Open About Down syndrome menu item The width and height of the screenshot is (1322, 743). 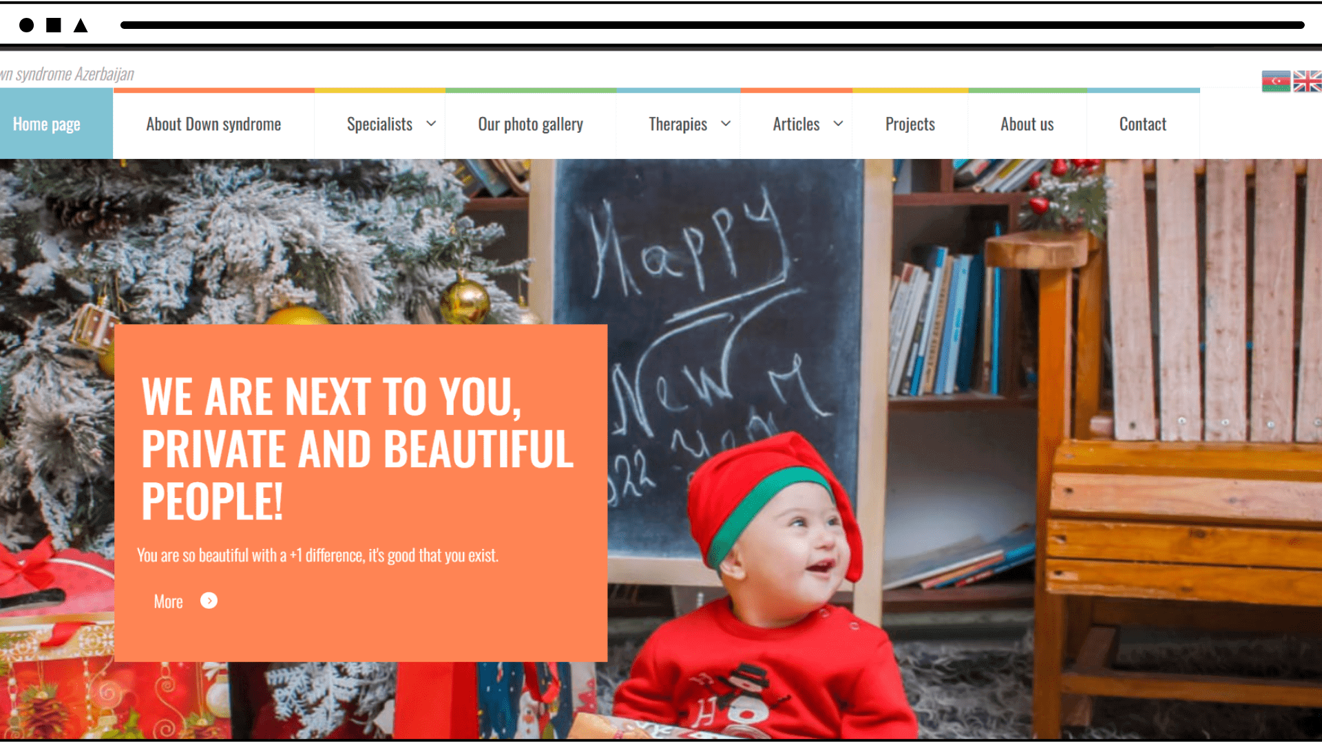[x=213, y=124]
